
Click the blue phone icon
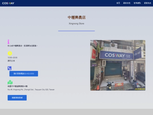[9, 68]
